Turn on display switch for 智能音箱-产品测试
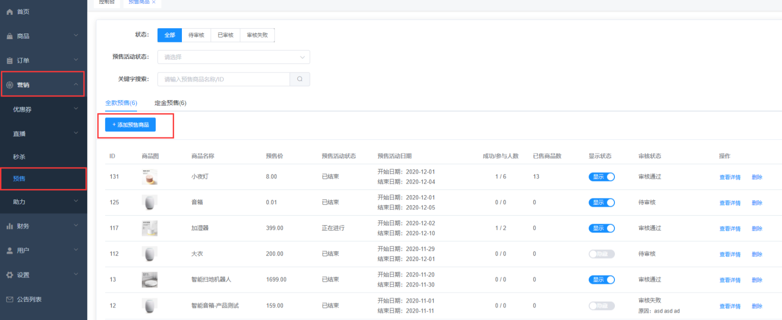Viewport: 782px width, 320px height. (x=601, y=306)
